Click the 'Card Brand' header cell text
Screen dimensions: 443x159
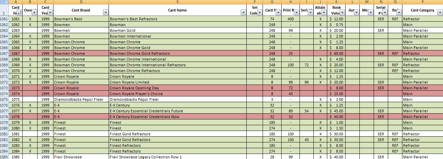[x=81, y=10]
